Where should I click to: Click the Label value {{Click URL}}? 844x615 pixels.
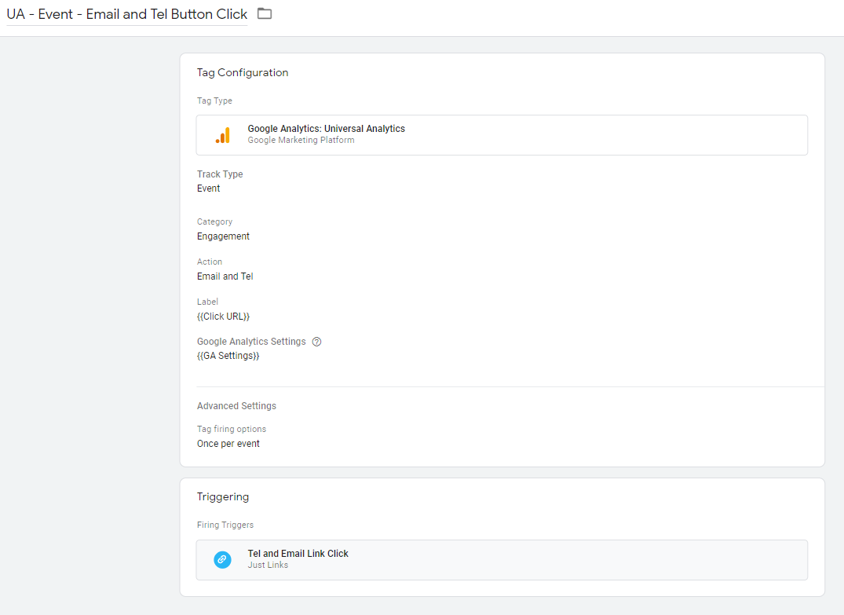point(223,317)
